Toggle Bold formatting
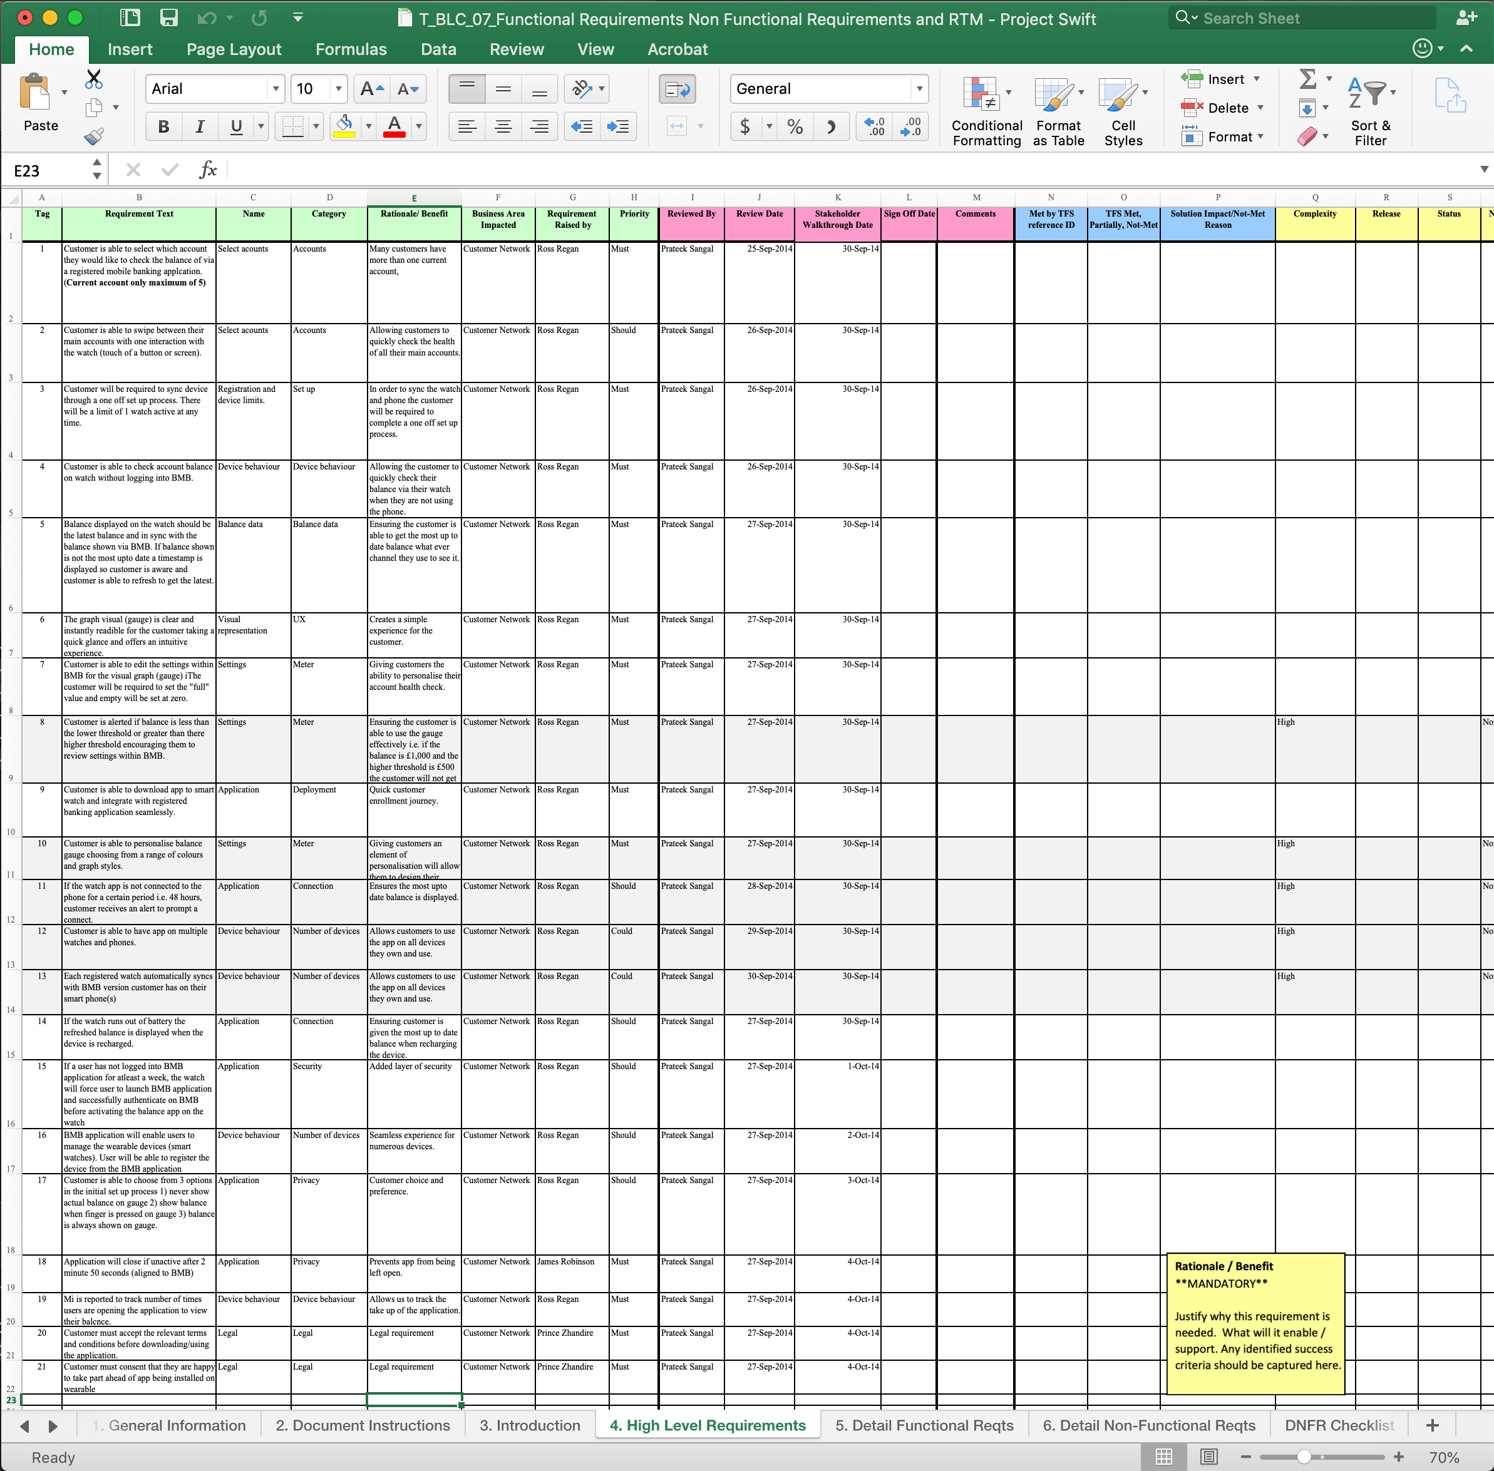 click(x=163, y=126)
